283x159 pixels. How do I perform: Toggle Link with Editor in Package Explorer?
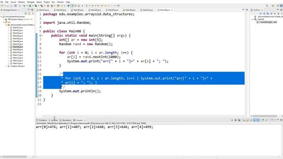[29, 14]
